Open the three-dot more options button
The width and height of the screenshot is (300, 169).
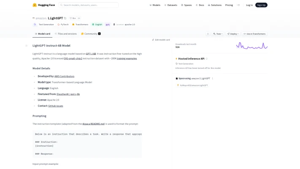click(208, 34)
